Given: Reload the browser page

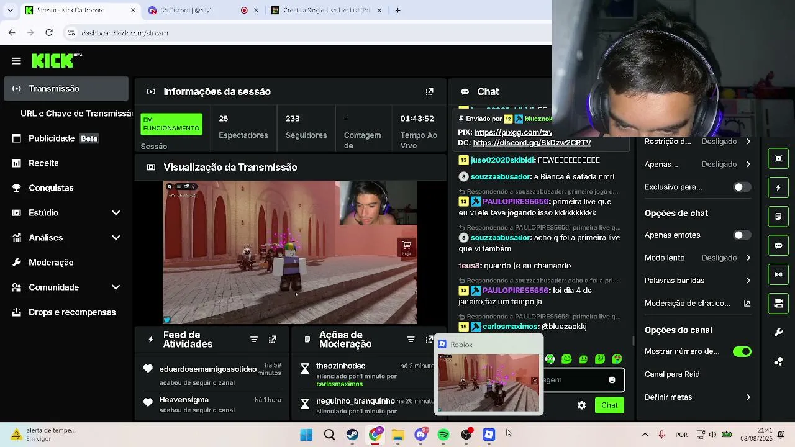Looking at the screenshot, I should coord(49,33).
